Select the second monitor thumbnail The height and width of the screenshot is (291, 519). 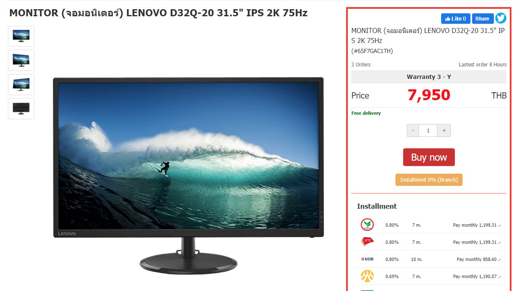pos(21,61)
